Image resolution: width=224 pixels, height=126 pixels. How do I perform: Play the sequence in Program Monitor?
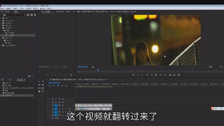click(156, 75)
